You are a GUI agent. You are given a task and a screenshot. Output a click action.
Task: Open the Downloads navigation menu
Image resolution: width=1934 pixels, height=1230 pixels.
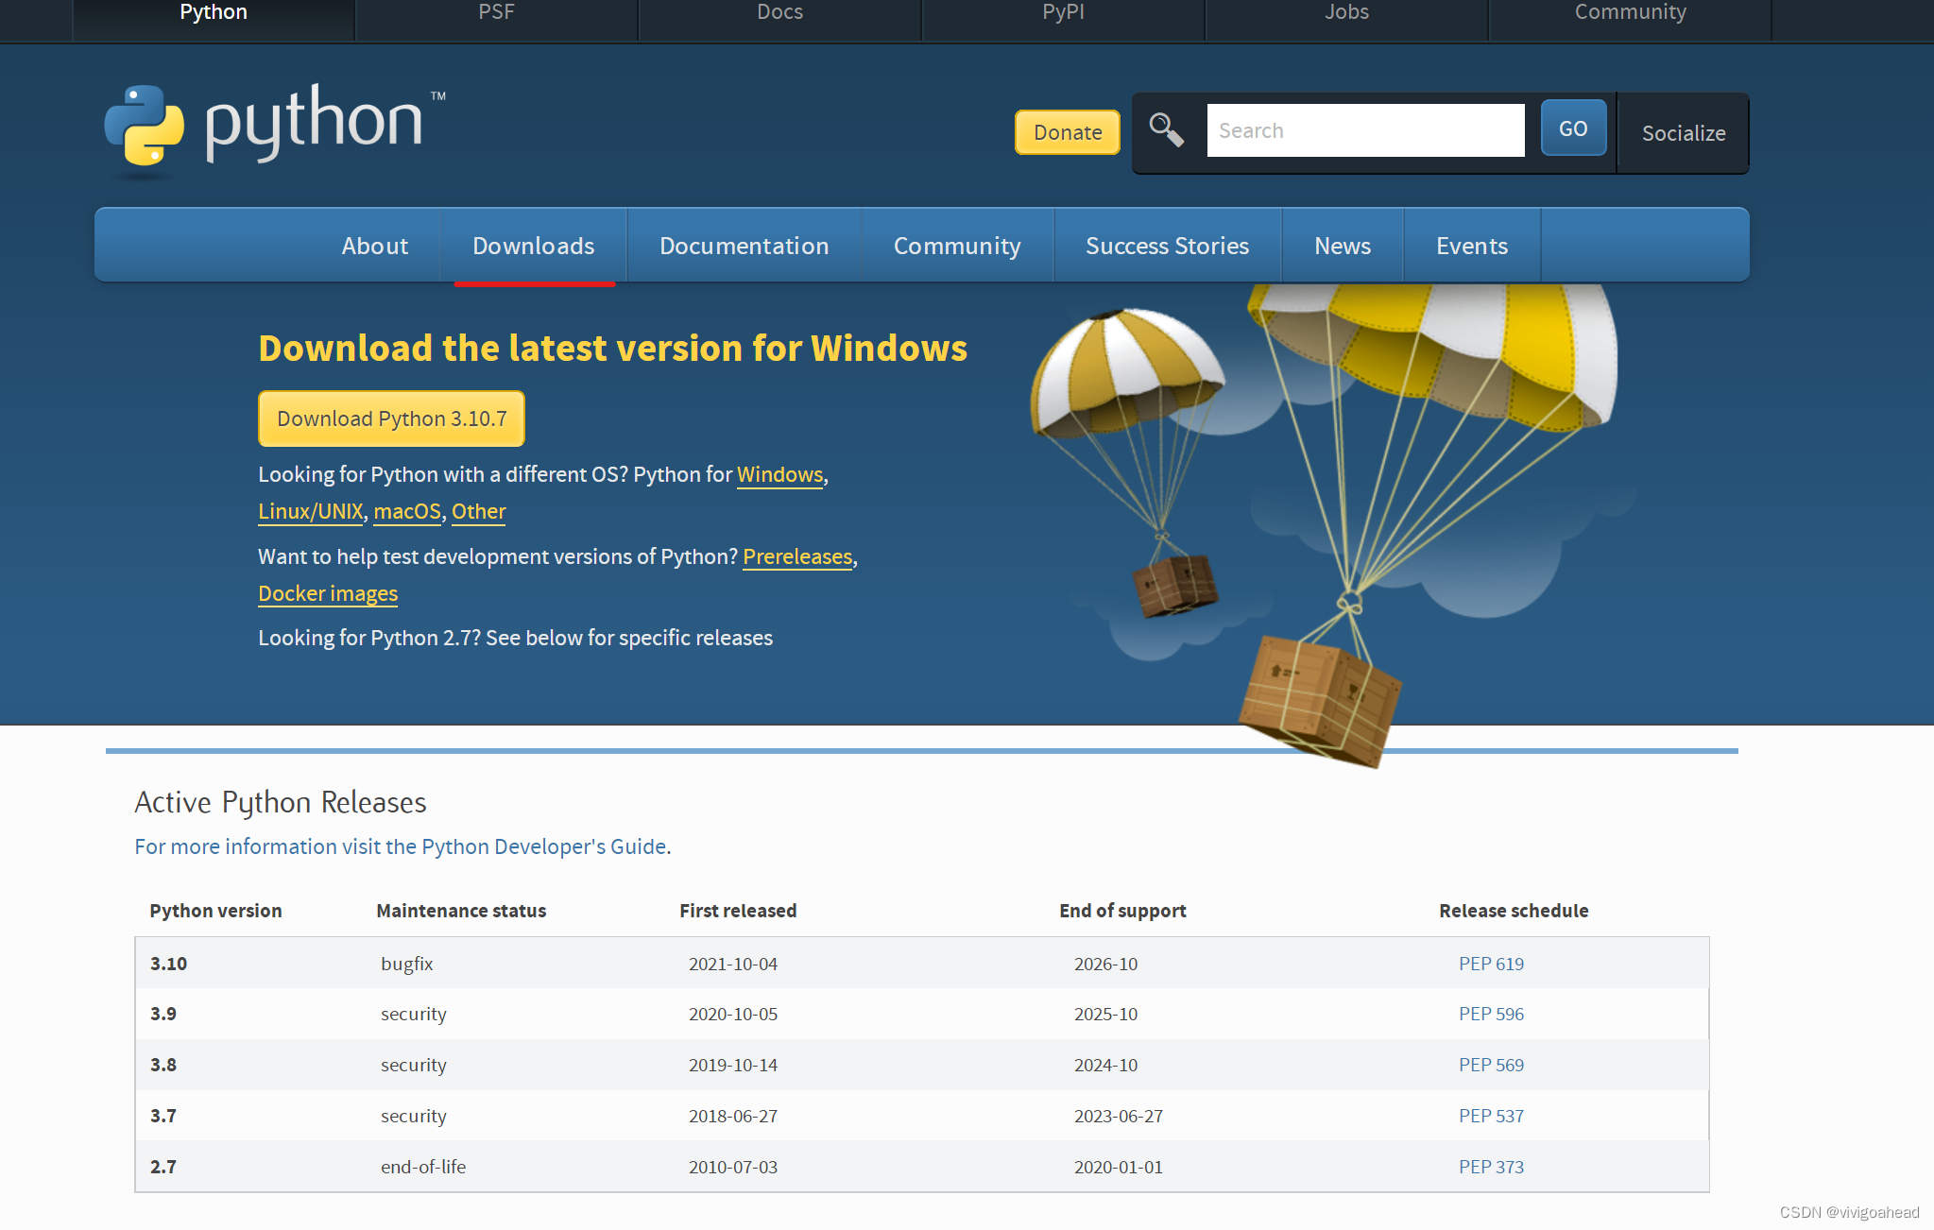tap(533, 246)
